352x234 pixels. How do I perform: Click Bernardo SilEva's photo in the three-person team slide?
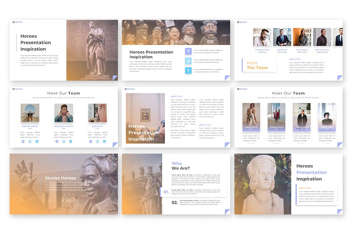pos(64,113)
